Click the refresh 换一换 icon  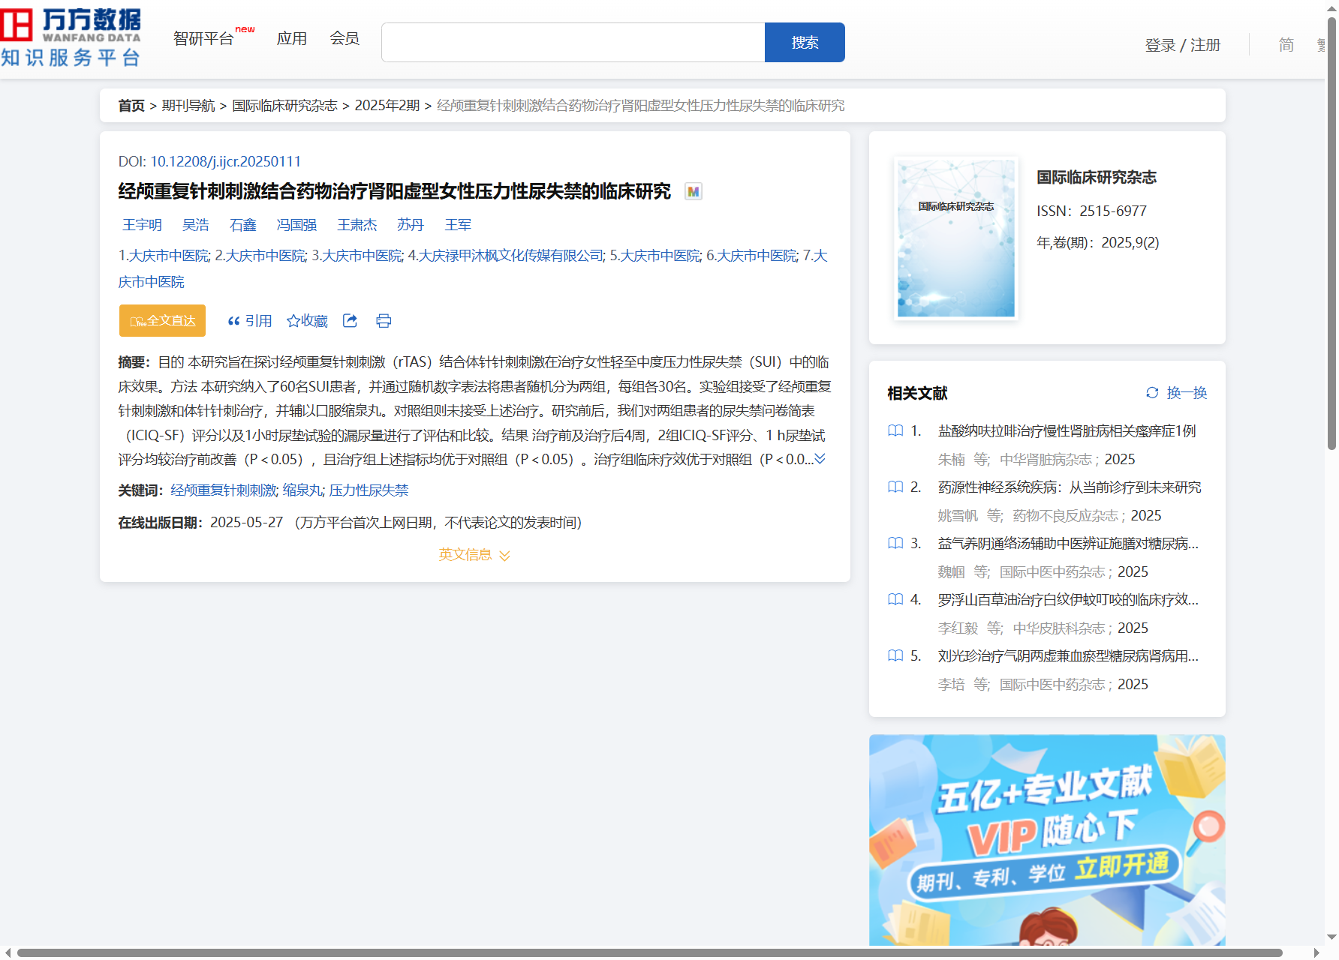[1152, 392]
